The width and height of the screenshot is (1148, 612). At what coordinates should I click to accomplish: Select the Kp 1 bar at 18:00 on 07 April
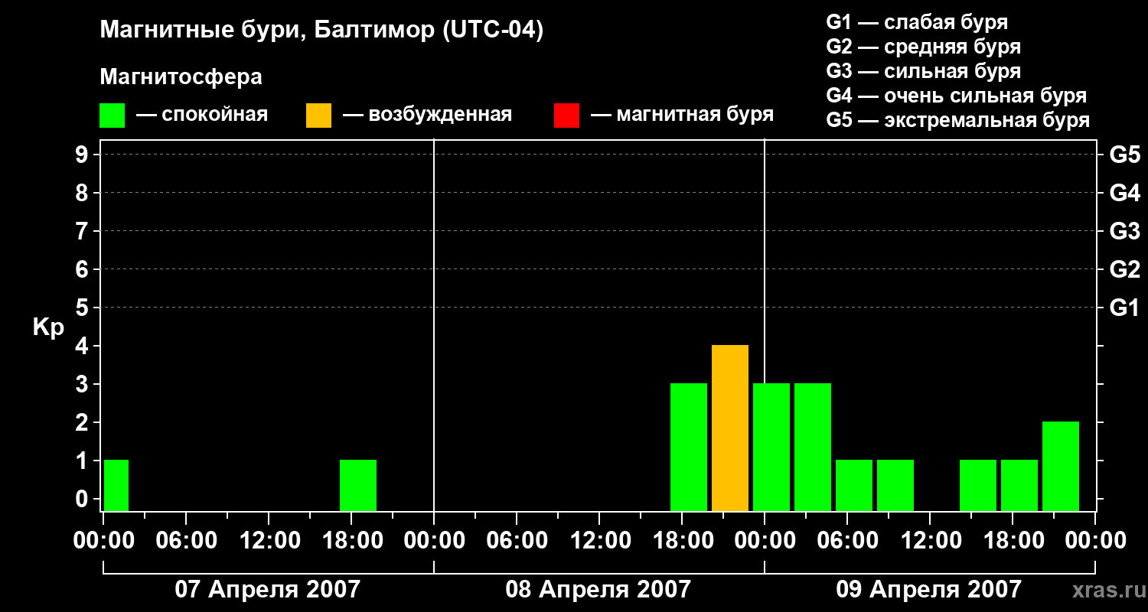358,486
